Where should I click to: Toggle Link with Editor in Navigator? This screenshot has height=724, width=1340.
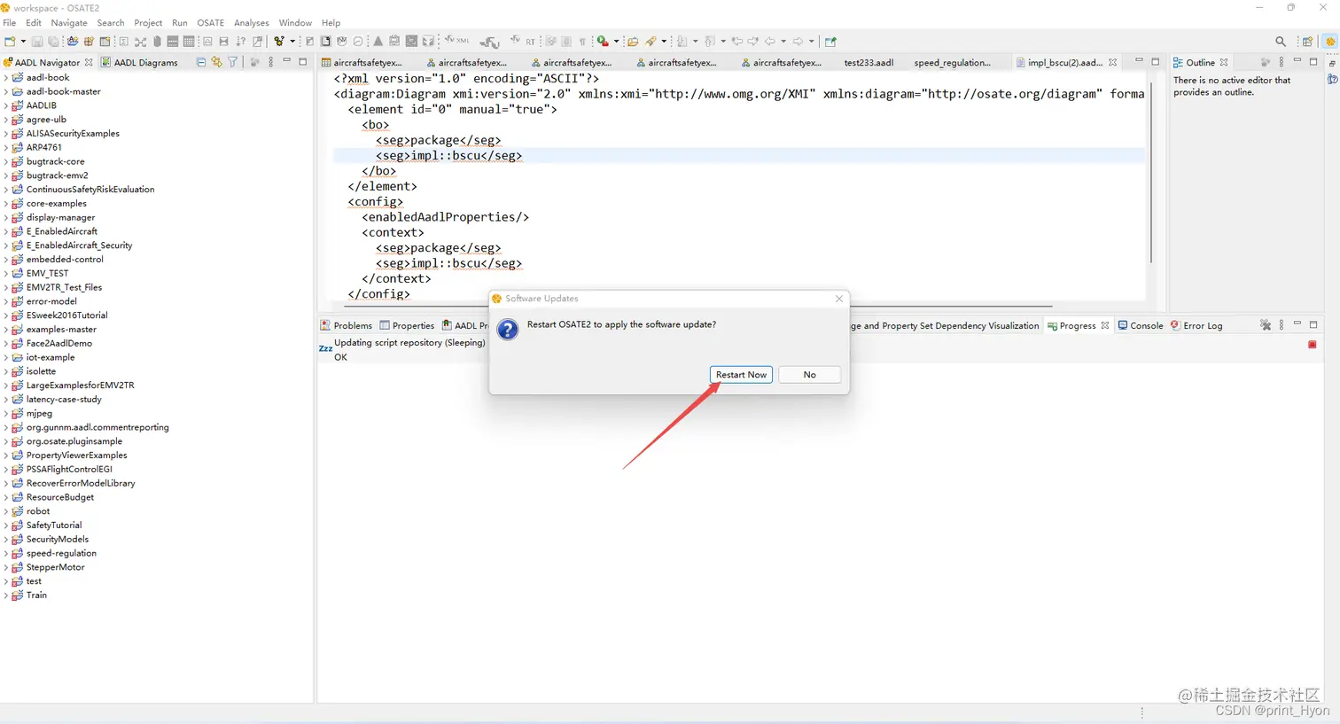(x=216, y=62)
